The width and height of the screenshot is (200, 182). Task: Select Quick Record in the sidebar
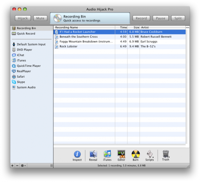click(x=32, y=33)
